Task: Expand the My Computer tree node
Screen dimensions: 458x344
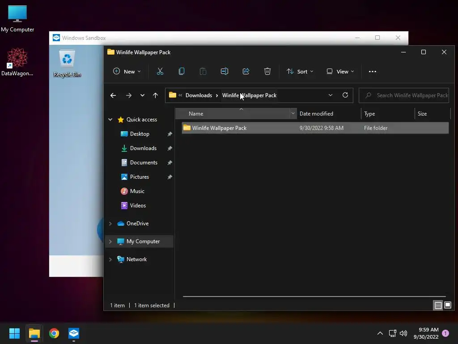Action: coord(110,241)
